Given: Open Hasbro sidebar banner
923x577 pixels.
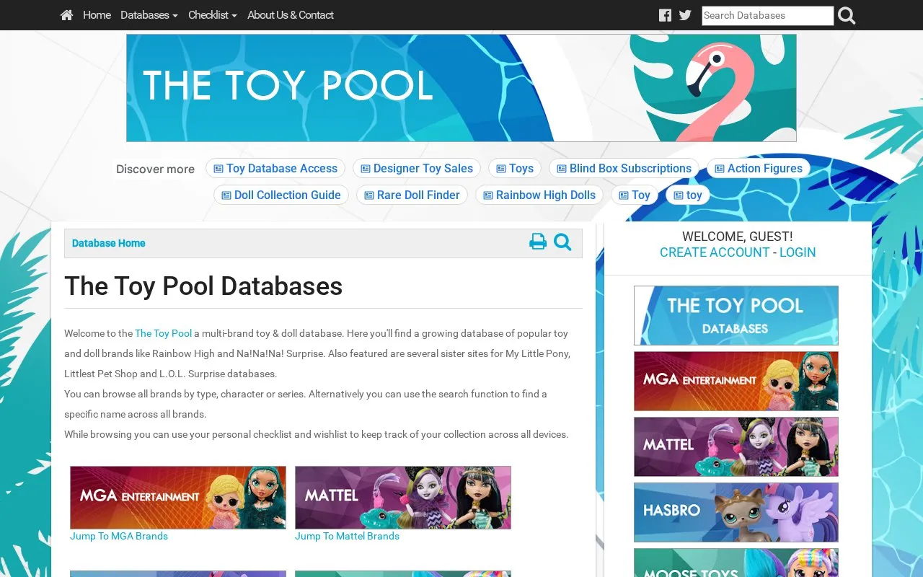Looking at the screenshot, I should point(736,512).
